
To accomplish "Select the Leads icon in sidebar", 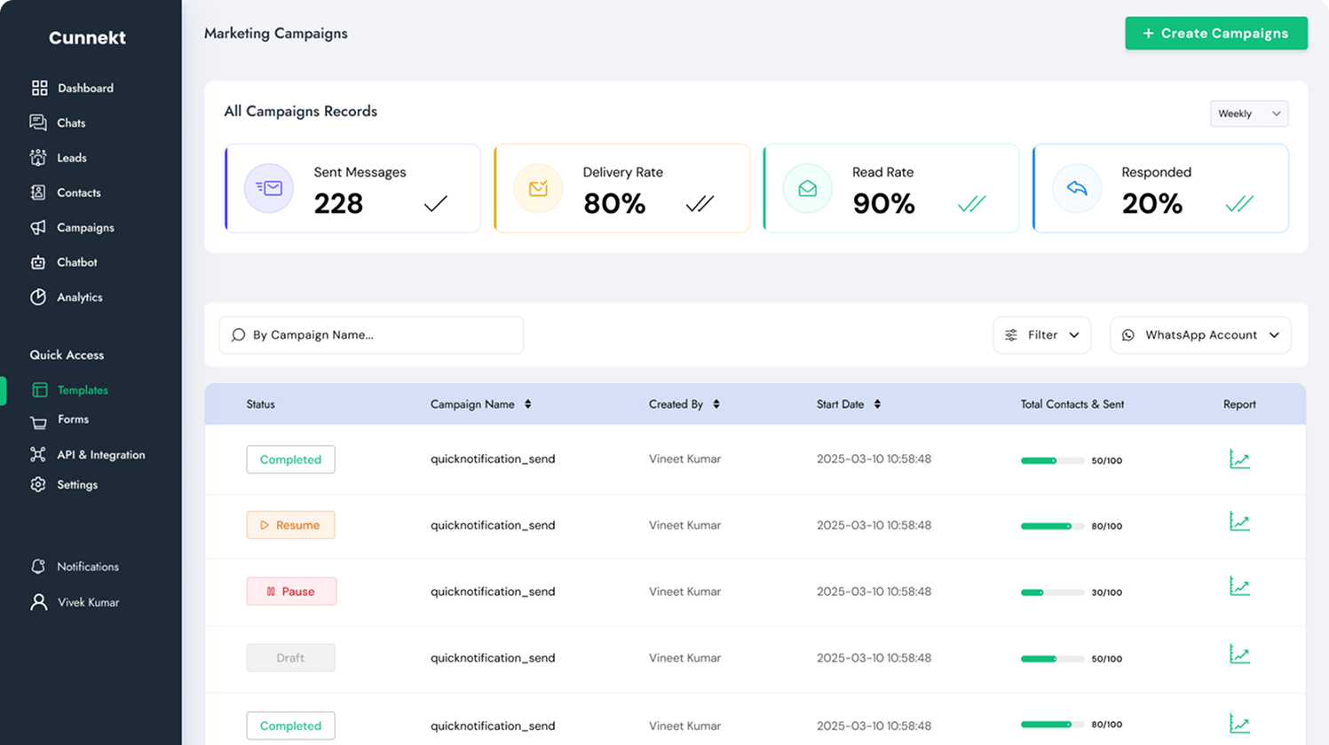I will click(x=69, y=158).
